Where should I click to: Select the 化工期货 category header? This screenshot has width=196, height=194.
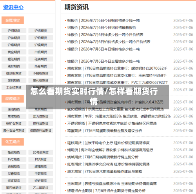coord(13,142)
